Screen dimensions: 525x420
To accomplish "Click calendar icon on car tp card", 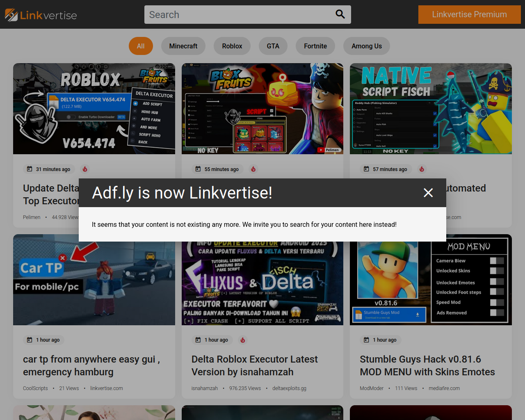I will pyautogui.click(x=30, y=340).
